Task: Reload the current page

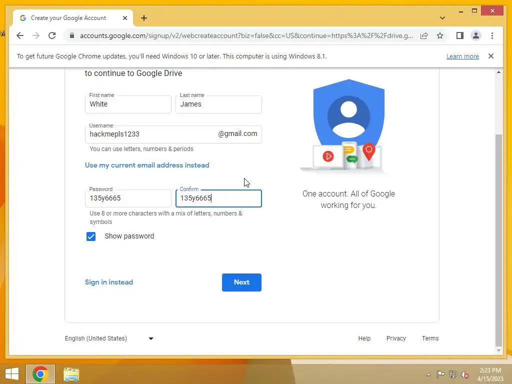Action: pyautogui.click(x=52, y=35)
